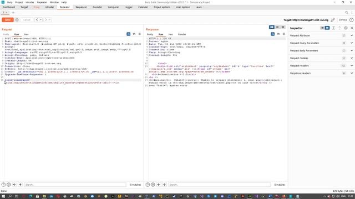The height and width of the screenshot is (199, 355).
Task: Click the orange Send button
Action: click(7, 20)
